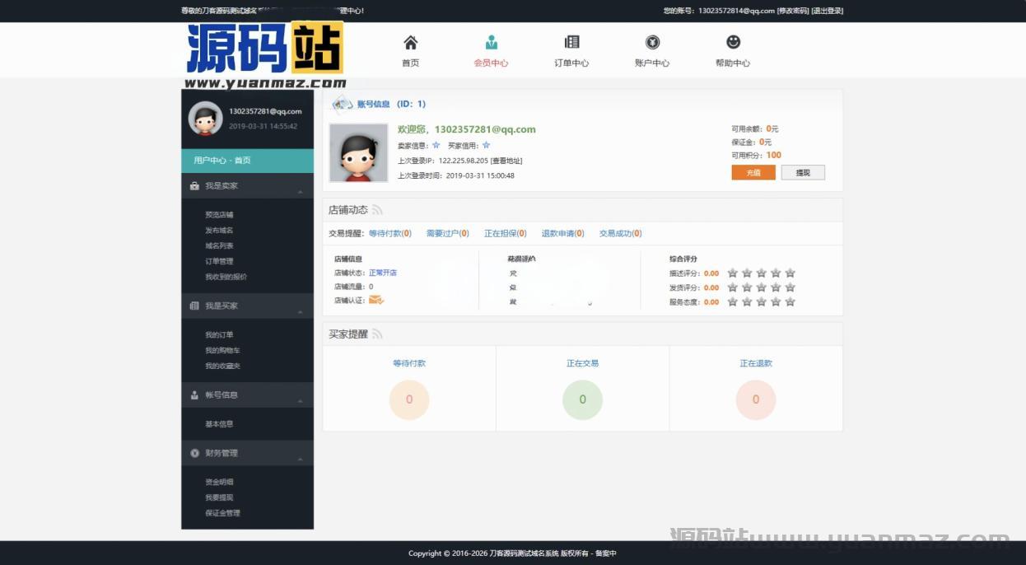
Task: Click the first star of 描述评分
Action: [x=732, y=273]
